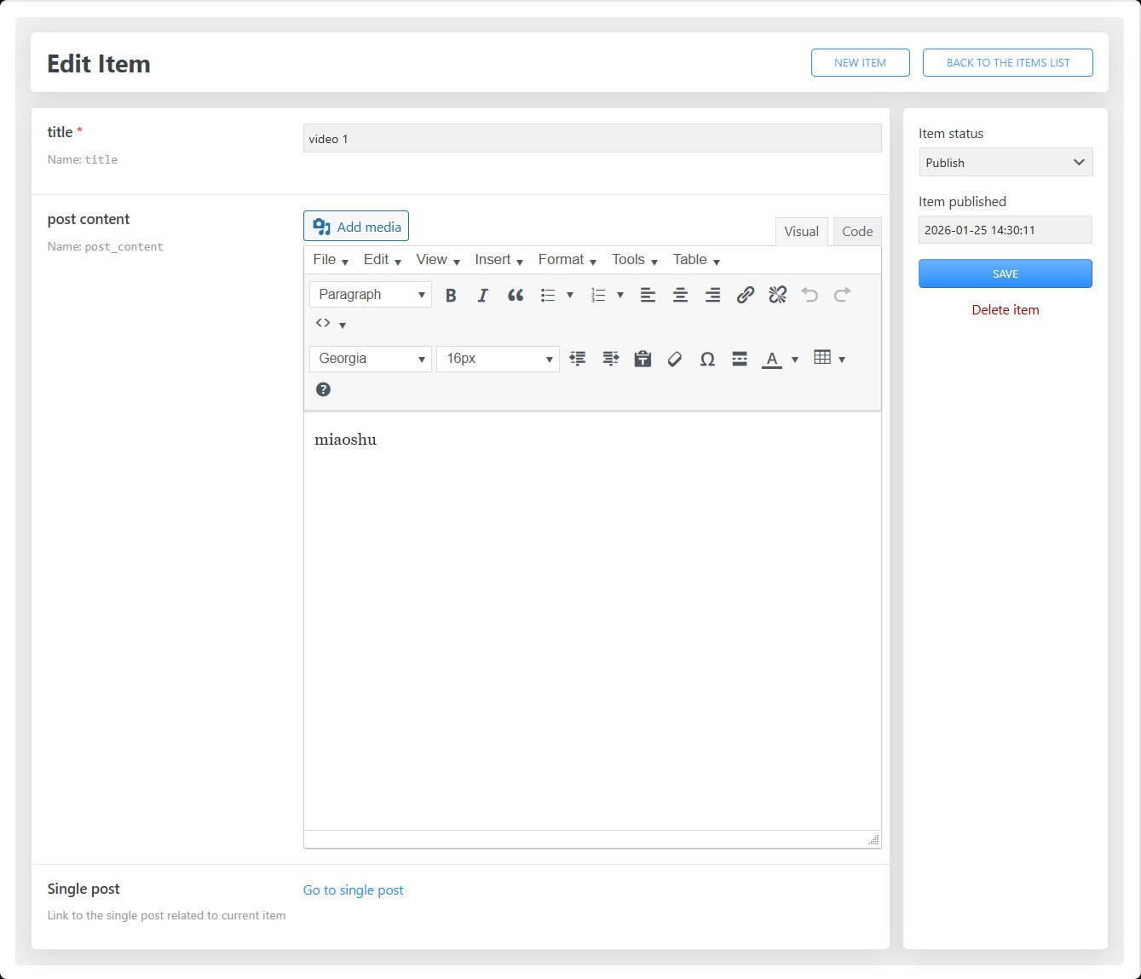Clear formatting with the eraser icon

675,359
